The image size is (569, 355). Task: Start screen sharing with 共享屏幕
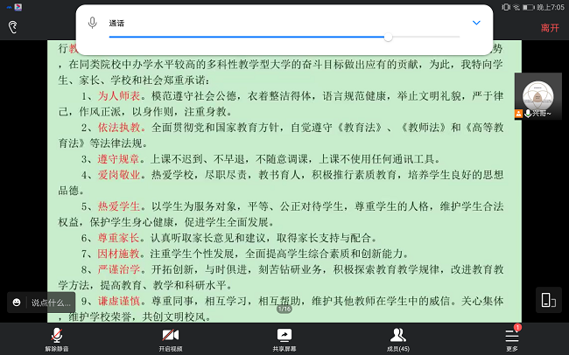(x=284, y=338)
